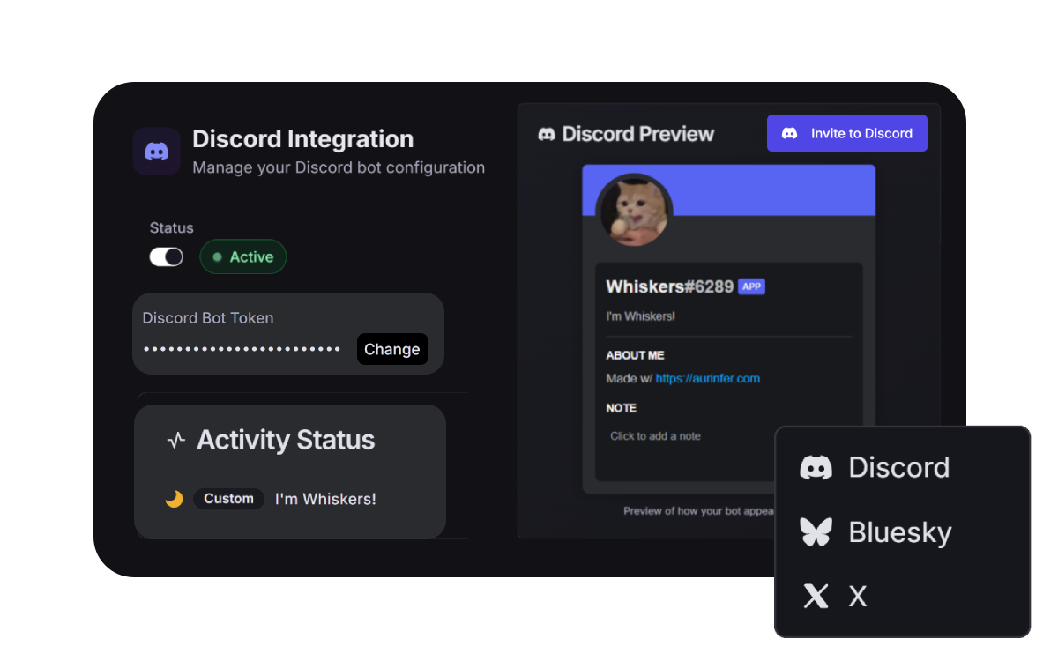
Task: Click the activity pulse icon by Activity Status
Action: (x=176, y=441)
